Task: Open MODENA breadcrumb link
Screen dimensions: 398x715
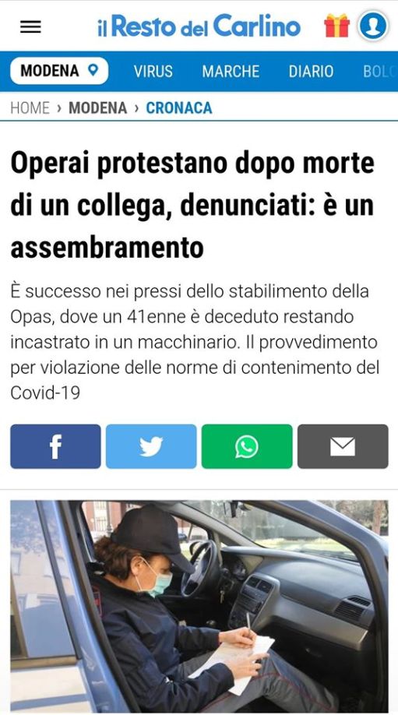Action: pyautogui.click(x=97, y=107)
